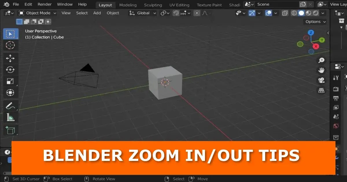Select the Rotate tool
Viewport: 347px width, 182px height.
(x=10, y=70)
